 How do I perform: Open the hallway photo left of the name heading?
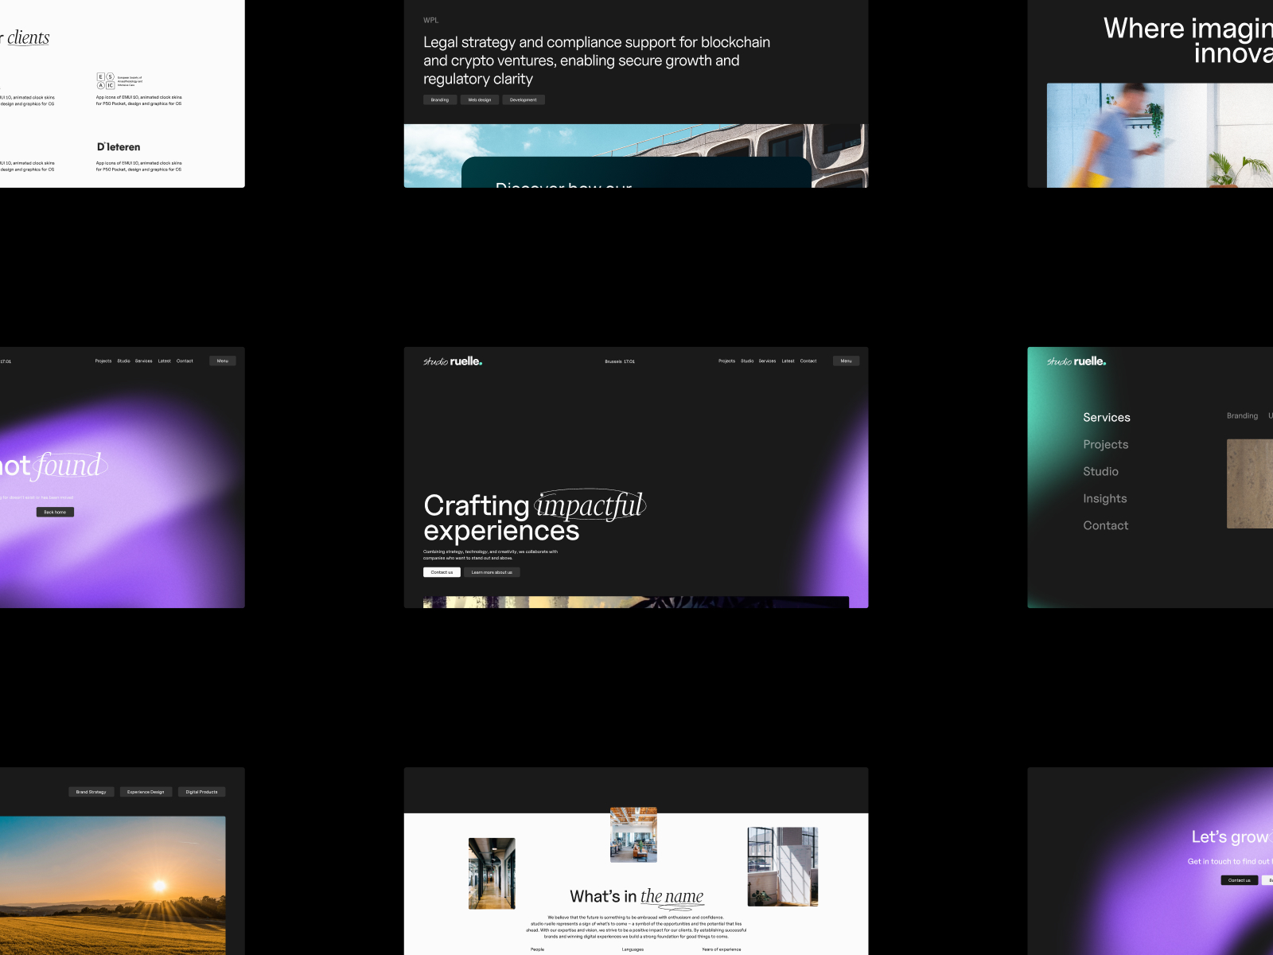[x=492, y=873]
